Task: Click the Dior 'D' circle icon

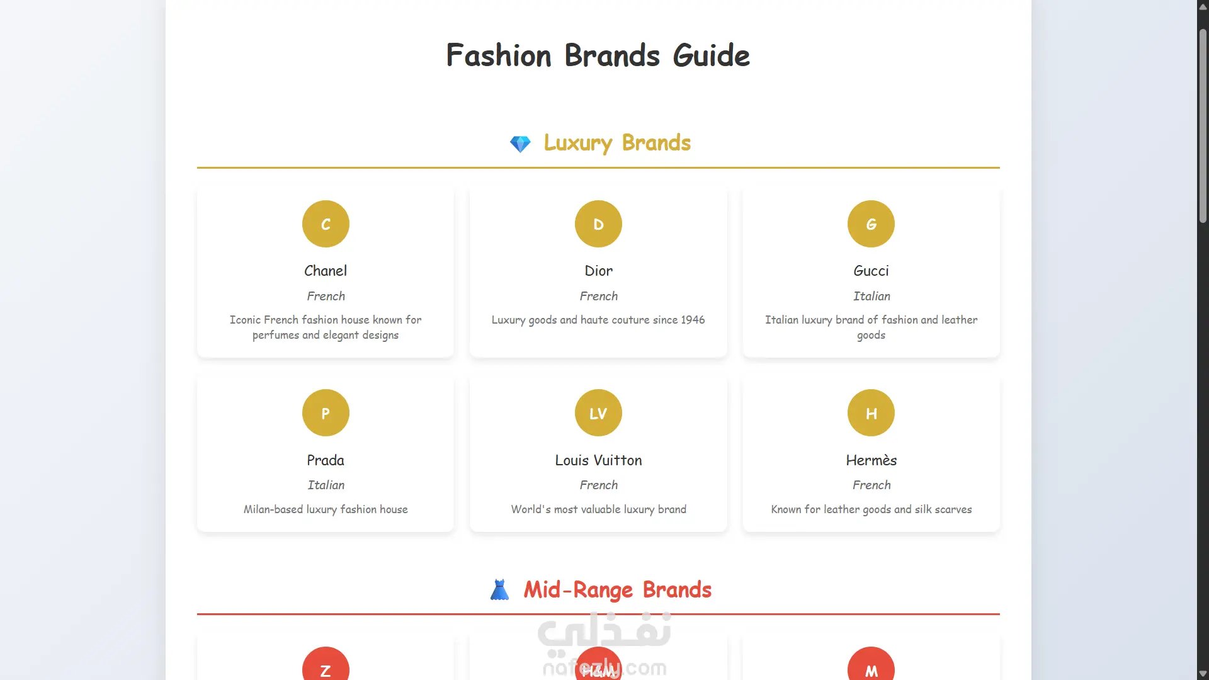Action: (598, 224)
